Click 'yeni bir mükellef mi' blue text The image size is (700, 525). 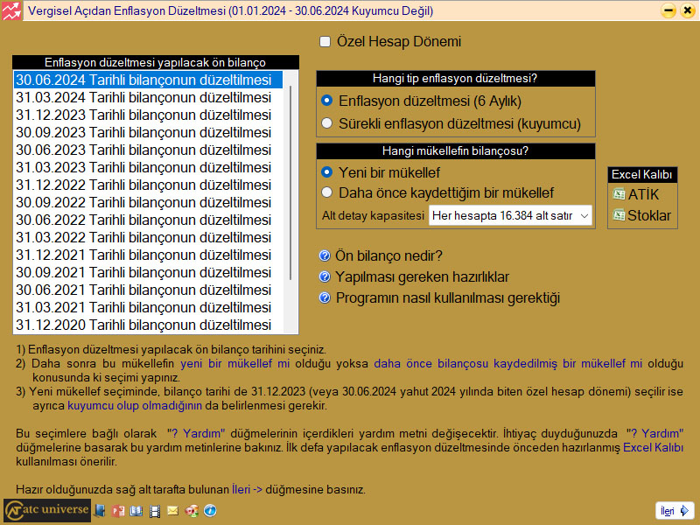[x=234, y=363]
